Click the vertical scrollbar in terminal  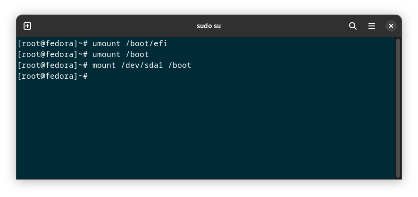398,107
